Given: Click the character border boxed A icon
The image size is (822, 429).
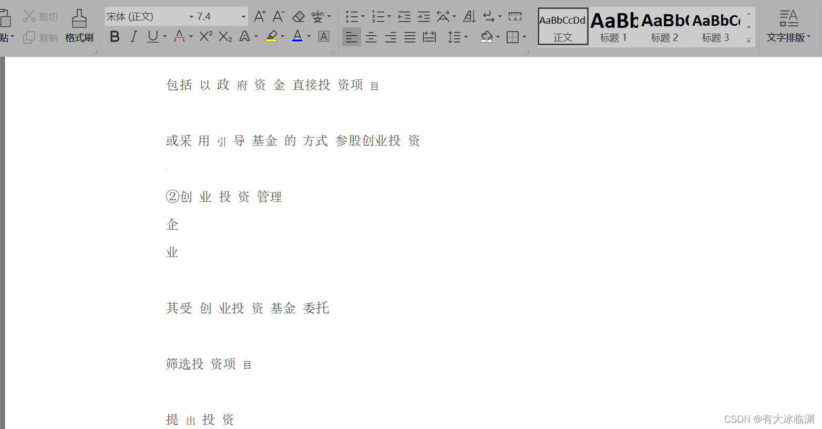Looking at the screenshot, I should click(x=324, y=36).
